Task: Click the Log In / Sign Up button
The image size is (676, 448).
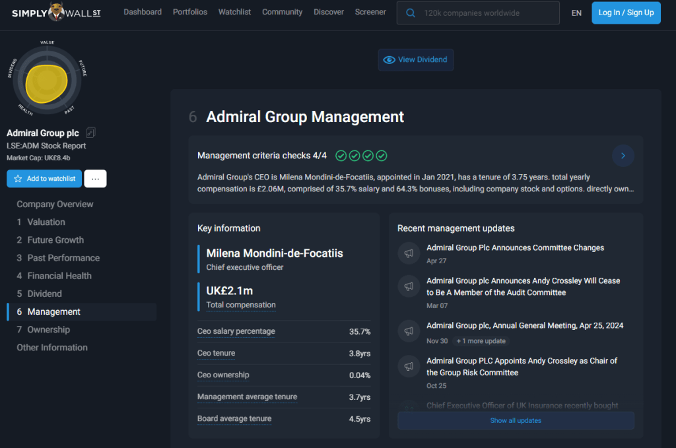Action: [626, 13]
